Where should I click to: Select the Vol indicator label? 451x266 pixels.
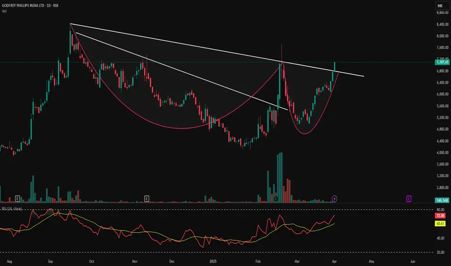pyautogui.click(x=4, y=11)
